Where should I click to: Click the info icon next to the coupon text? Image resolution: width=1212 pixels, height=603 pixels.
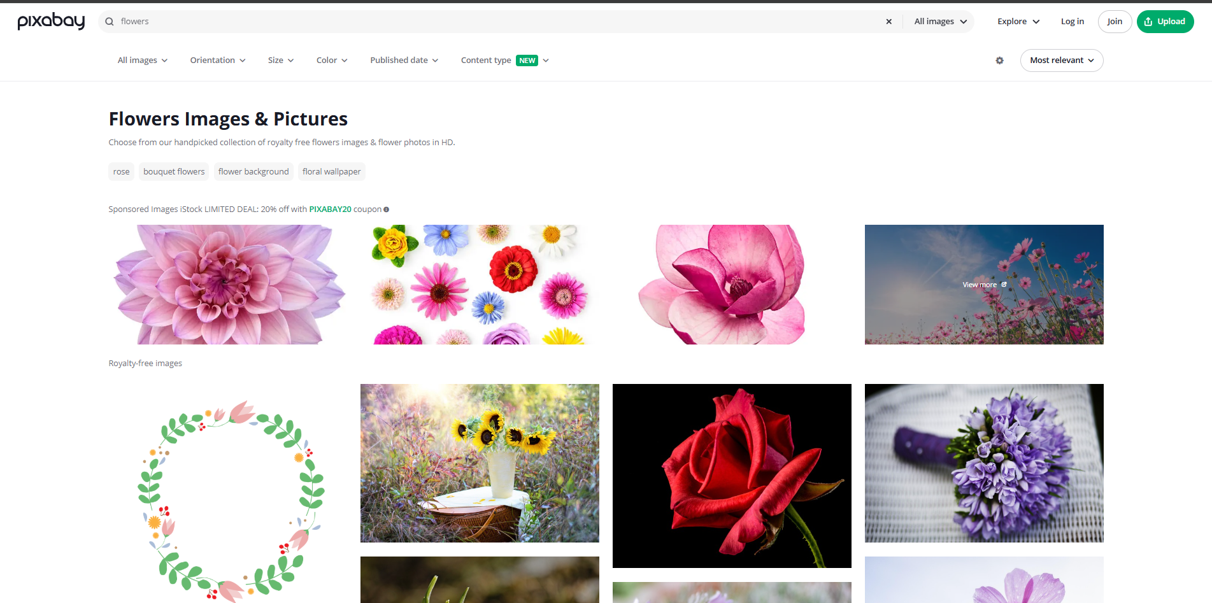click(387, 209)
